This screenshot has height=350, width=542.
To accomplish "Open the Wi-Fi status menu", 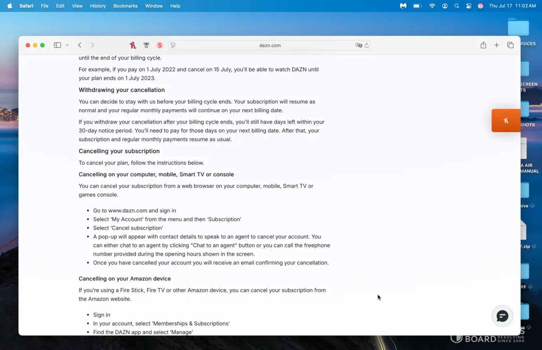I will (432, 6).
